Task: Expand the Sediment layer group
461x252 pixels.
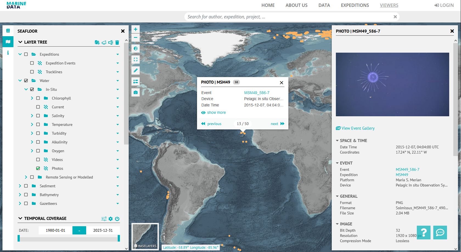Action: click(x=20, y=186)
